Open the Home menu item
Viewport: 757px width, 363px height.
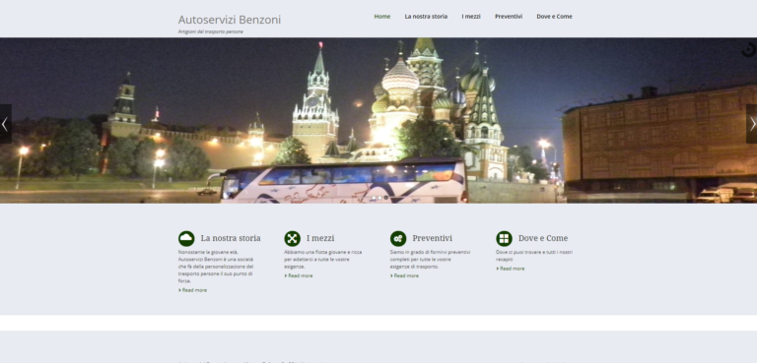(381, 17)
